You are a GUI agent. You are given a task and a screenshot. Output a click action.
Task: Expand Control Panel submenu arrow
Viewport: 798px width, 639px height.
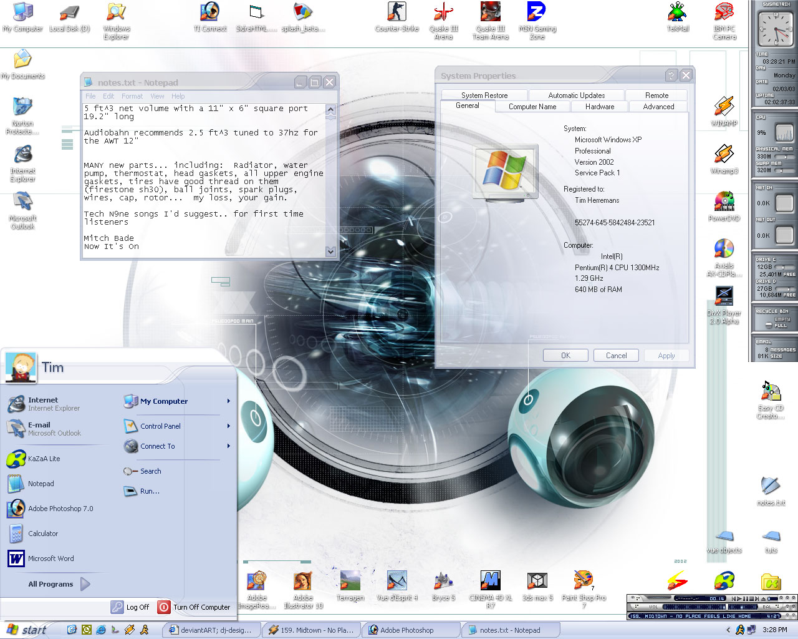tap(229, 426)
